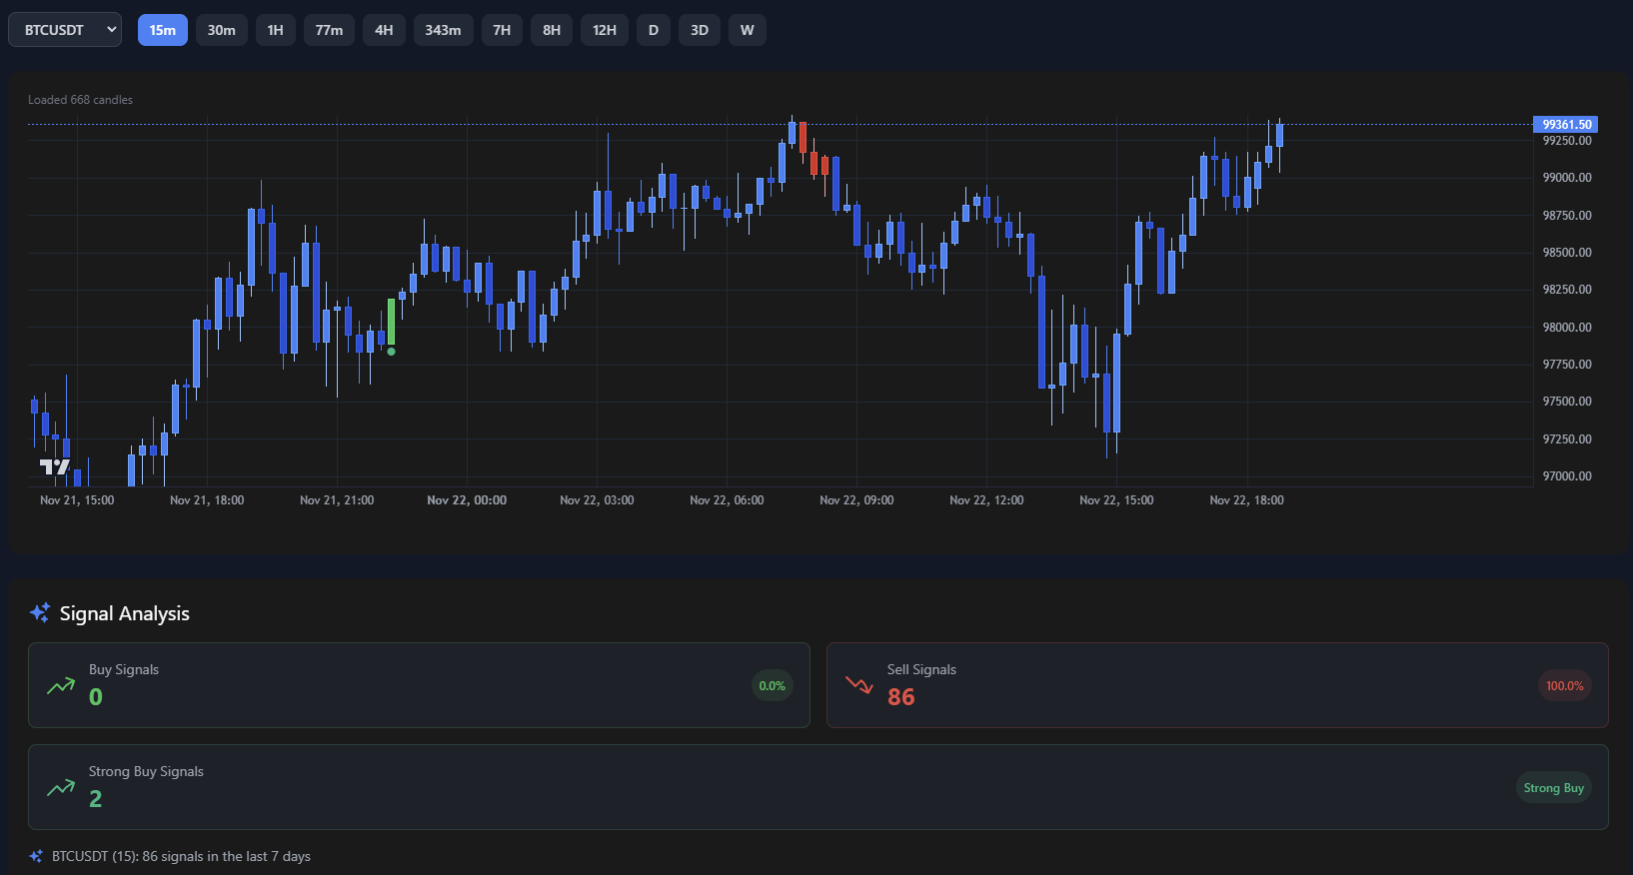Click the 'Nov 22, 00:00' time axis label
1633x875 pixels.
(467, 500)
